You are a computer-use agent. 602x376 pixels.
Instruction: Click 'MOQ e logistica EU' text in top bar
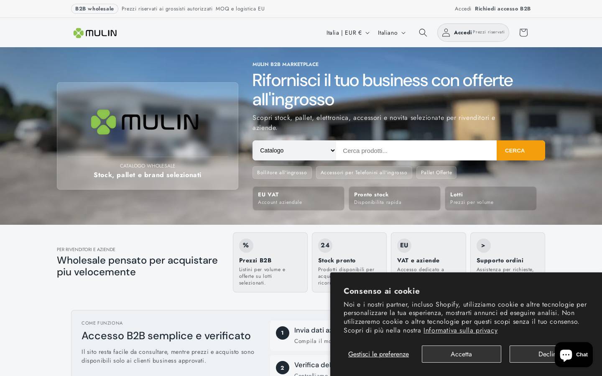[240, 9]
